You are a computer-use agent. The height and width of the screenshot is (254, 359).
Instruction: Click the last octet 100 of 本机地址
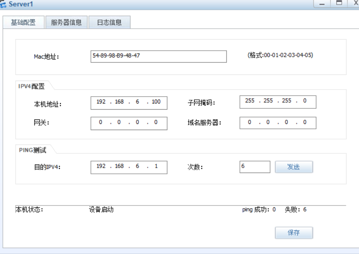click(x=156, y=102)
